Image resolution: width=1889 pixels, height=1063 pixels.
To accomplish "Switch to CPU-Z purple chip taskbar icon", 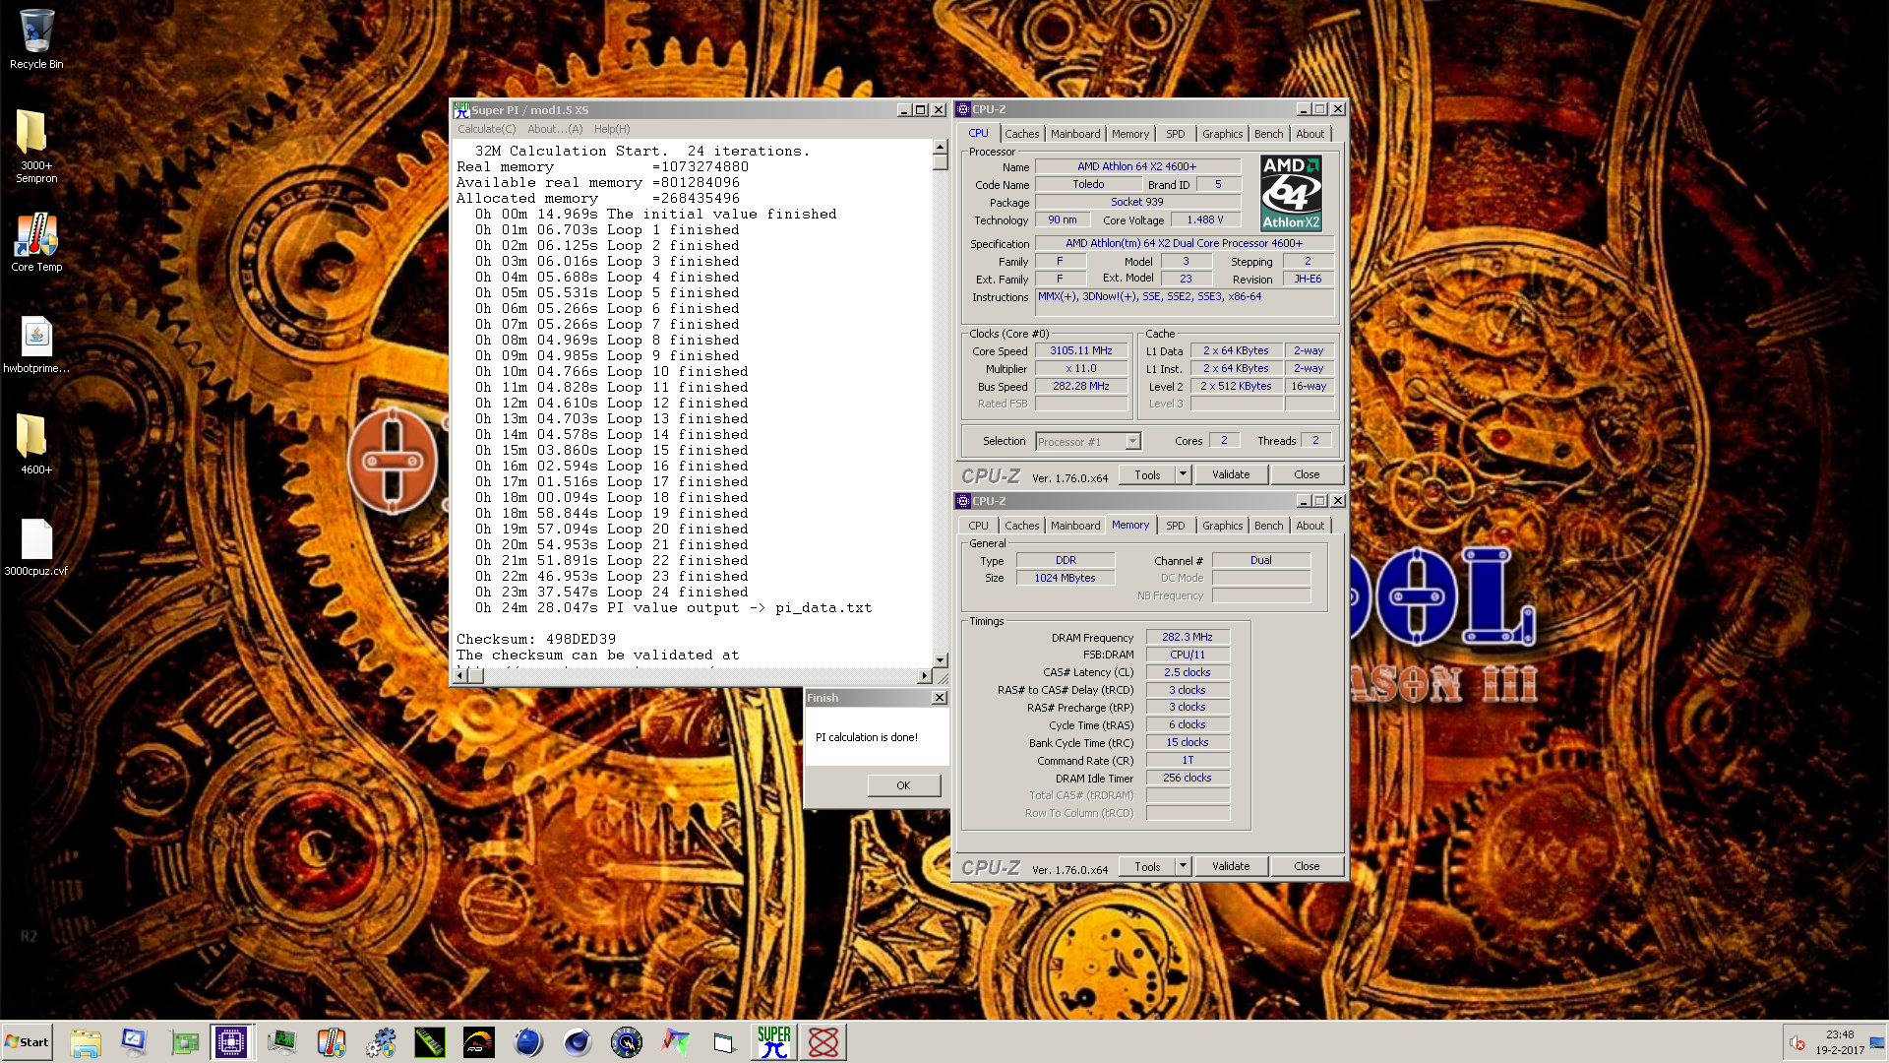I will (x=231, y=1042).
